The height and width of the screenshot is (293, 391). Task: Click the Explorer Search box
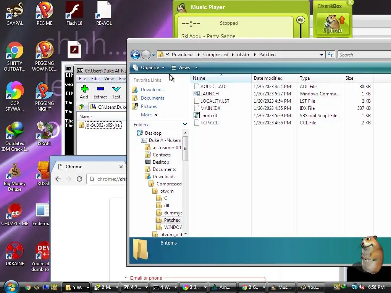(364, 55)
